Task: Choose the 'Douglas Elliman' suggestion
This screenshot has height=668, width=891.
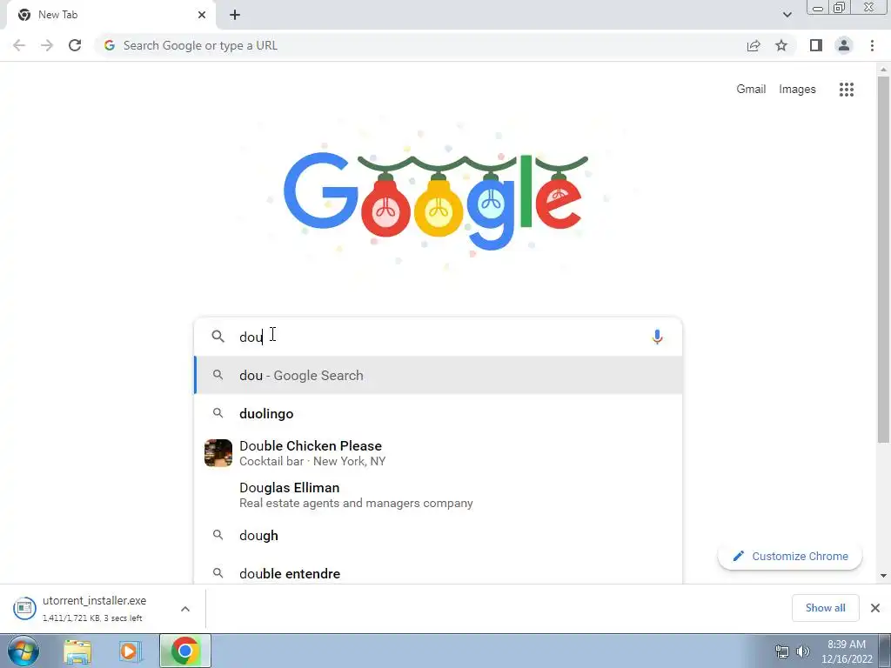Action: pos(439,495)
